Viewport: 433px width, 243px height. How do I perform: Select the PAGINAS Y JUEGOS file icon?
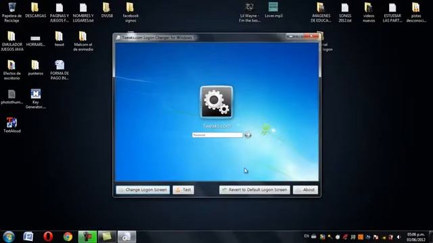click(x=60, y=12)
